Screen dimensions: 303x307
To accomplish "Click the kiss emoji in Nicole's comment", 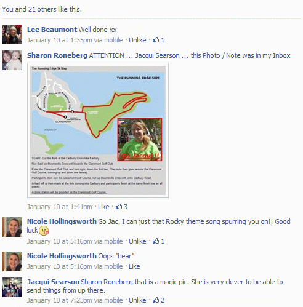I will (x=44, y=231).
